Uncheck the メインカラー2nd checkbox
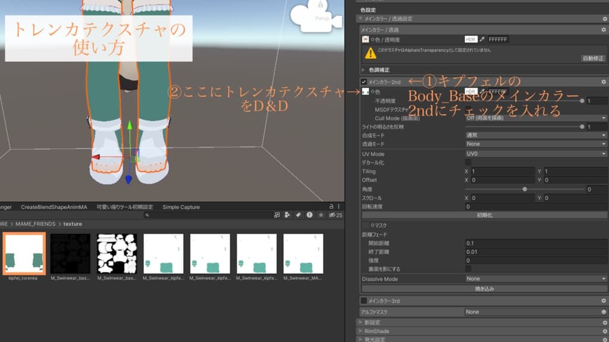609x342 pixels. pyautogui.click(x=364, y=81)
